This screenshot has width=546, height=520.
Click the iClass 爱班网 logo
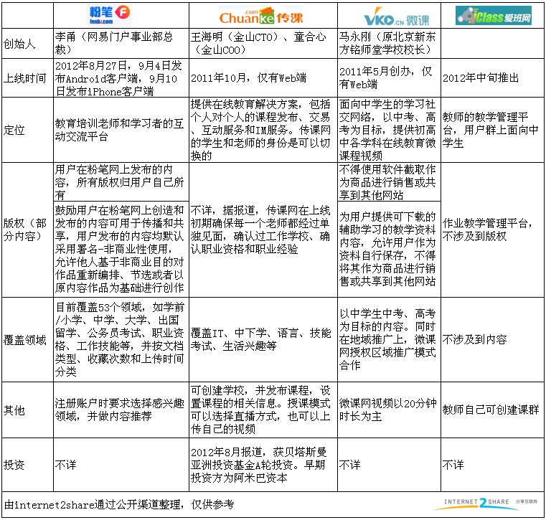click(494, 16)
